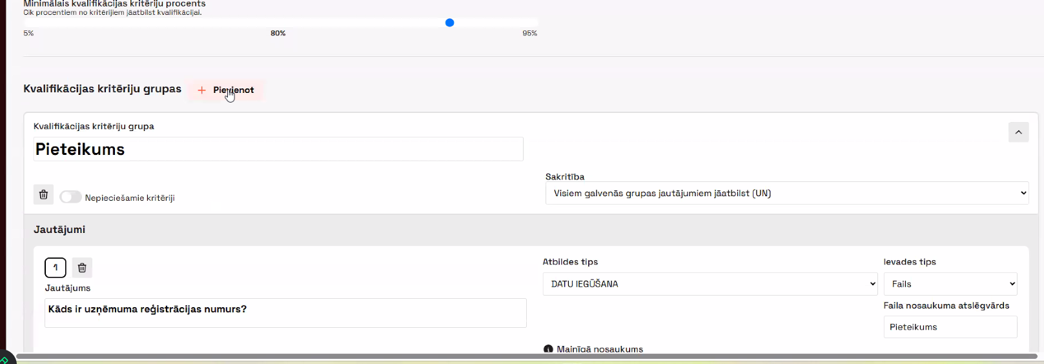Delete the Pieteikums criteria group via trash icon

[43, 194]
